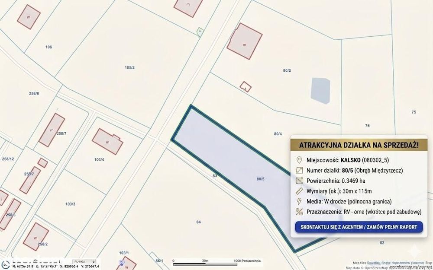The image size is (433, 270).
Task: Click the X: 820950.4 coordinate readout
Action: [69, 267]
